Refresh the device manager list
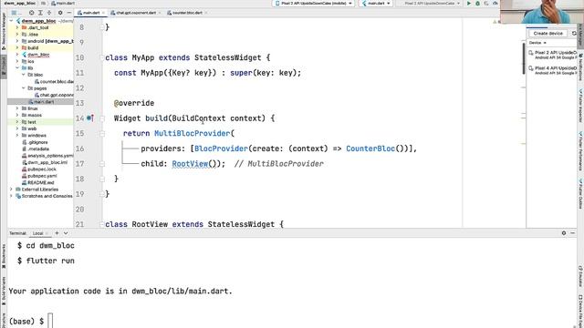This screenshot has height=328, width=584. tap(574, 34)
